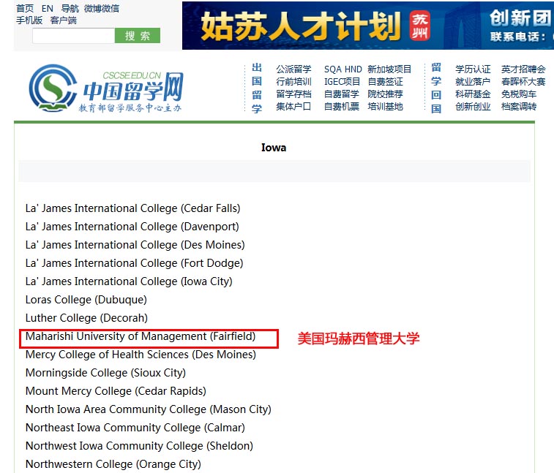The width and height of the screenshot is (554, 473).
Task: Open 英才招聘会 menu item
Action: coord(523,69)
